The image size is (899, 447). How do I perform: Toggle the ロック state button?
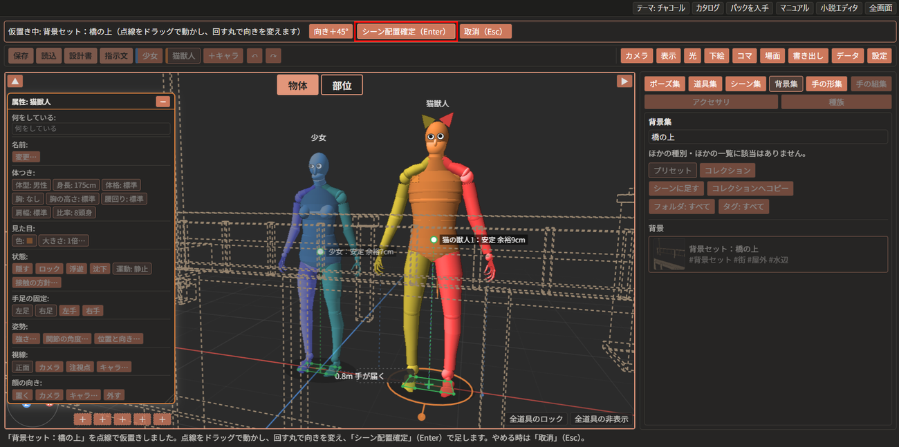49,269
